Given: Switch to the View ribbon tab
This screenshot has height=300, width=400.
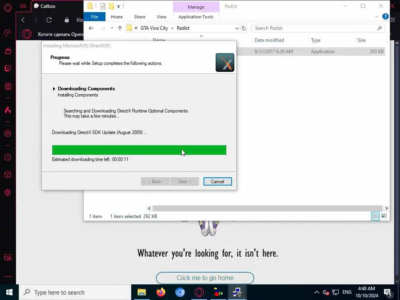Looking at the screenshot, I should click(x=161, y=16).
